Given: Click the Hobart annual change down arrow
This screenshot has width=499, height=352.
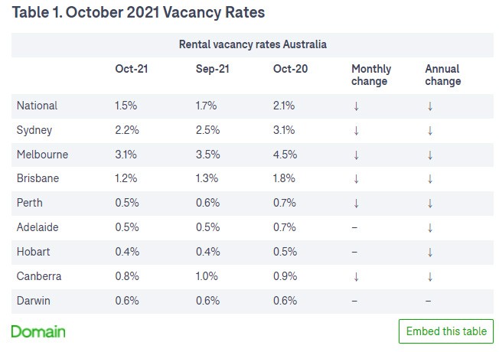Looking at the screenshot, I should coord(430,252).
